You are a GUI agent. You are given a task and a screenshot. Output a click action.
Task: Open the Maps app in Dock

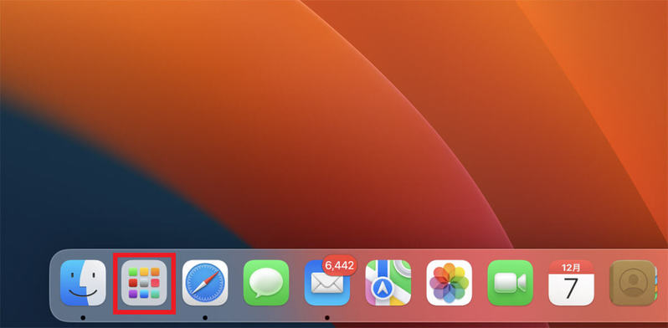pos(388,283)
